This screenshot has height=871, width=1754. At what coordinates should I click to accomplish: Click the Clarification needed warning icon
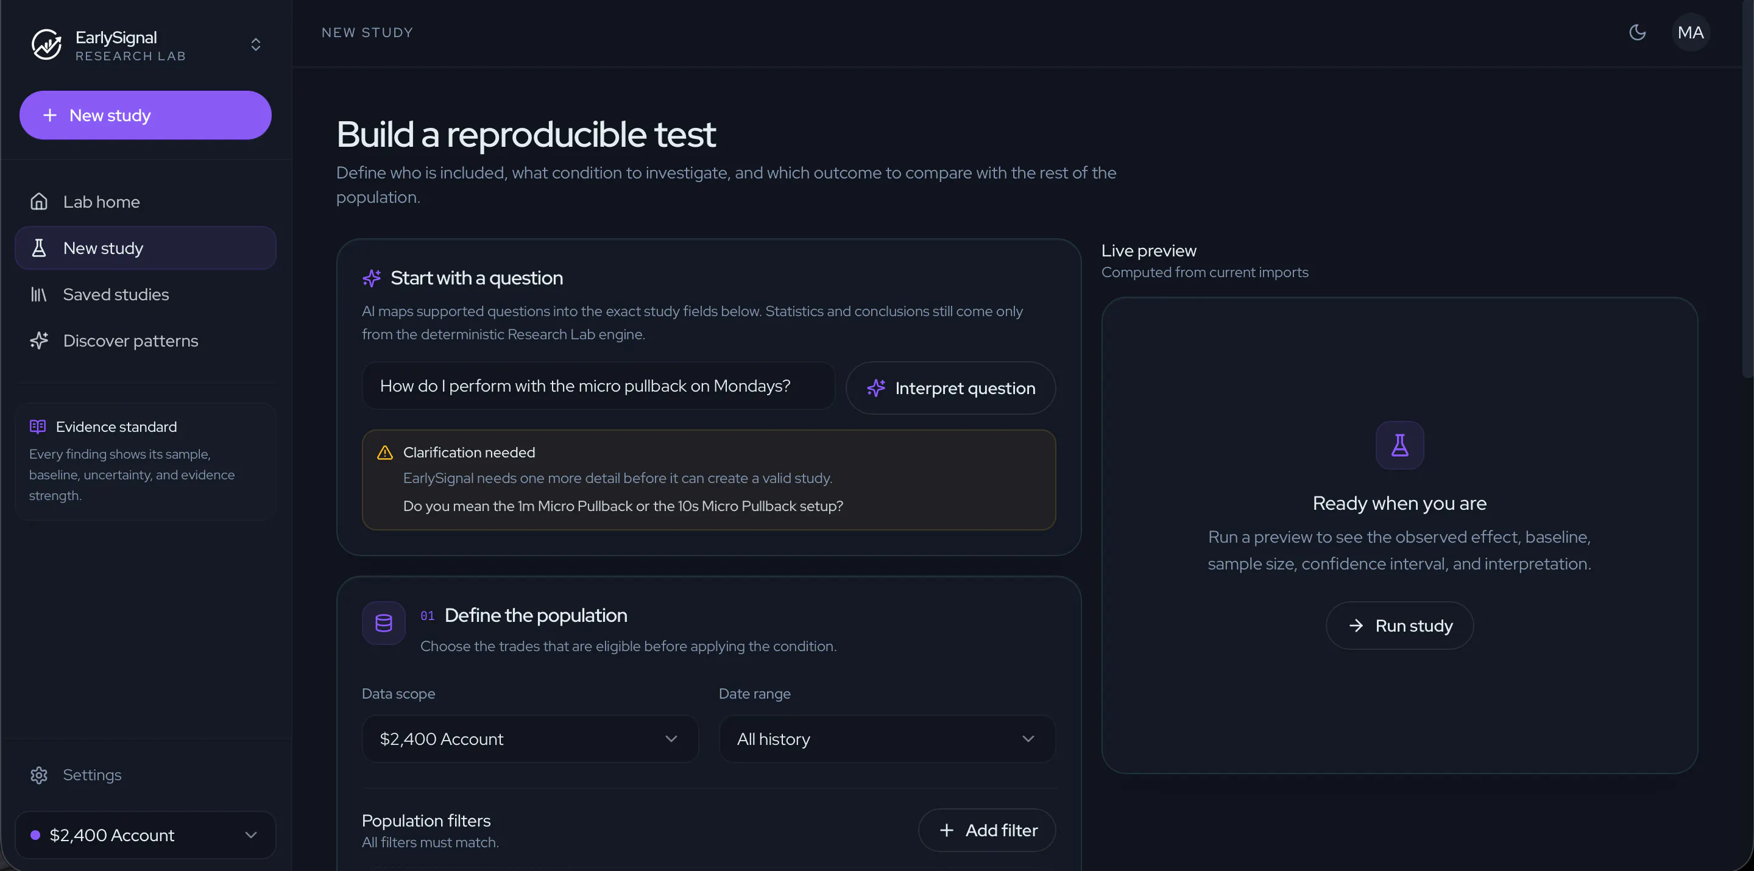point(386,453)
